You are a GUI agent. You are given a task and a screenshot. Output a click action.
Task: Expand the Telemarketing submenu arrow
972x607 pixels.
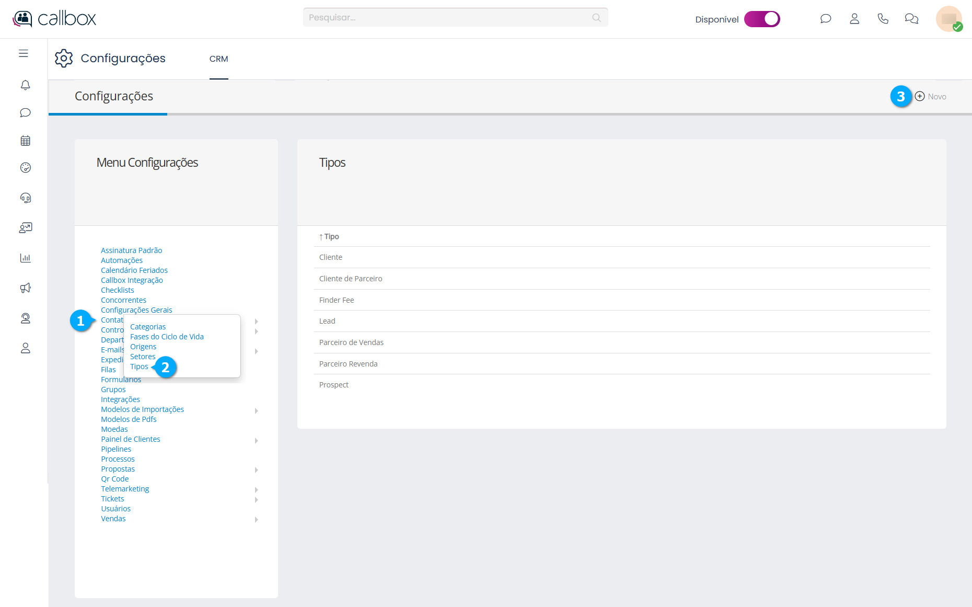[257, 489]
